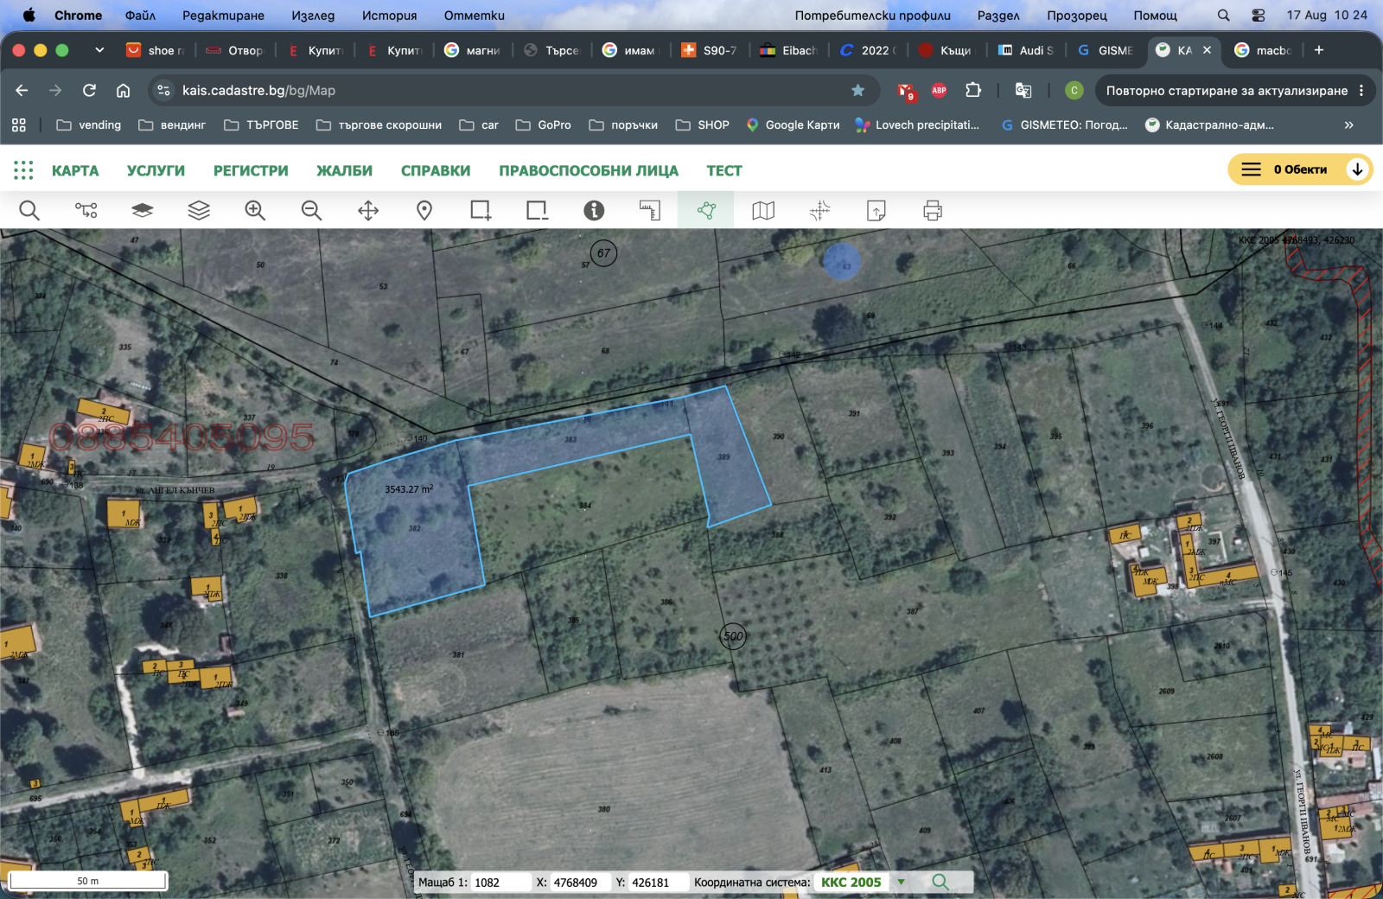Open the История menu in menu bar
Image resolution: width=1383 pixels, height=899 pixels.
389,16
